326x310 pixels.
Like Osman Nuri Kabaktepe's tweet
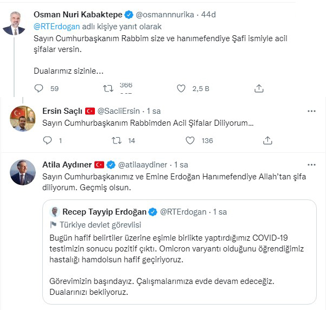181,88
